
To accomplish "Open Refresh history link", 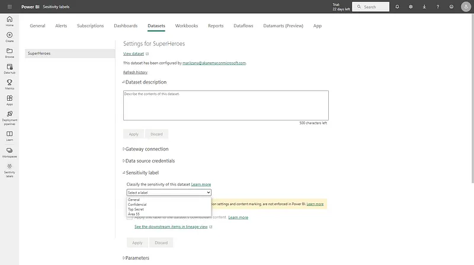I will 135,72.
